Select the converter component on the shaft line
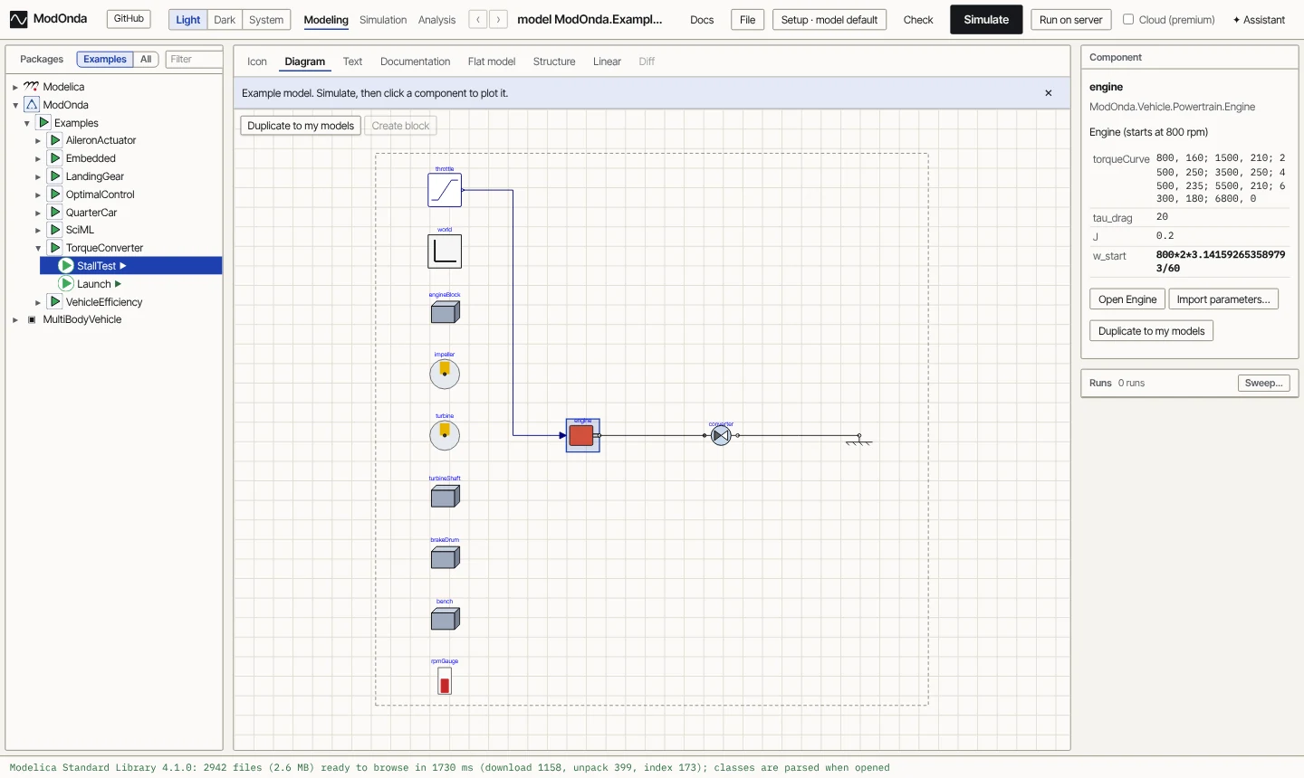The height and width of the screenshot is (778, 1304). point(721,435)
